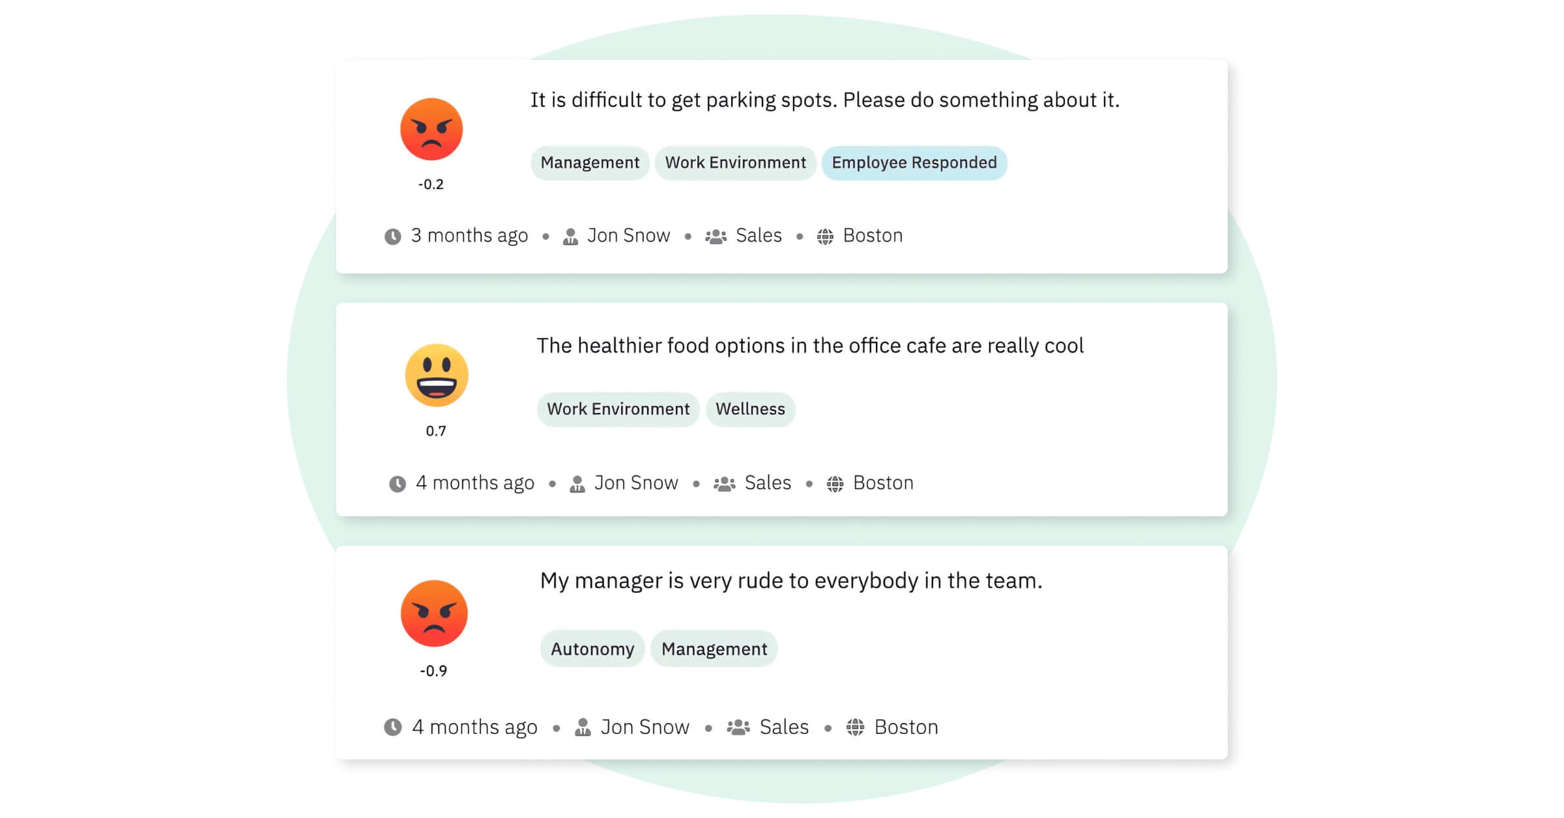Image resolution: width=1564 pixels, height=818 pixels.
Task: Select the Work Environment tag on the parking comment
Action: [735, 163]
